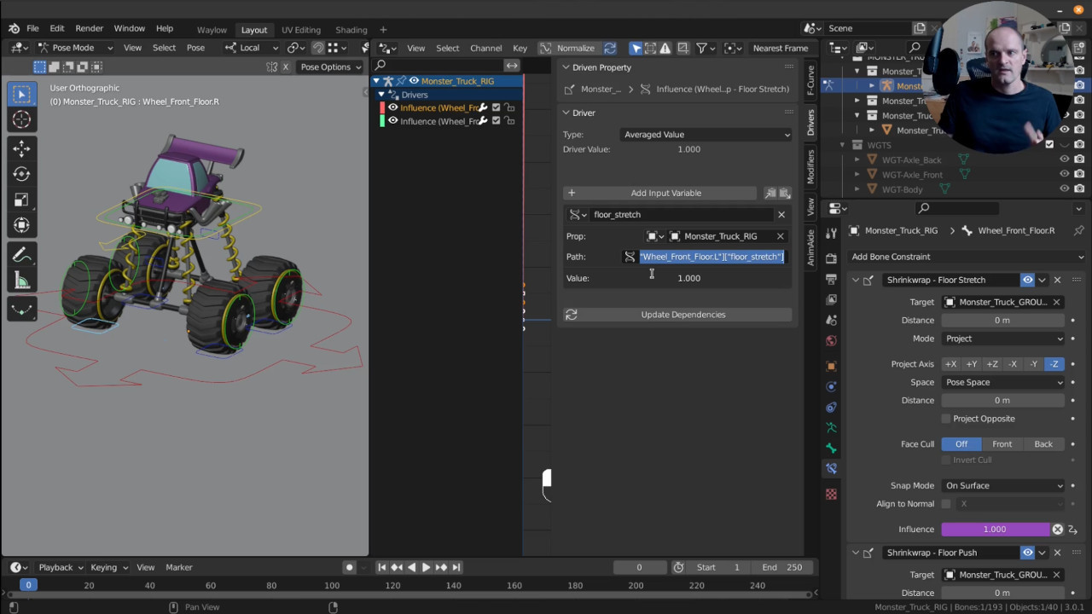
Task: Click the End frame 250 field
Action: pyautogui.click(x=782, y=567)
